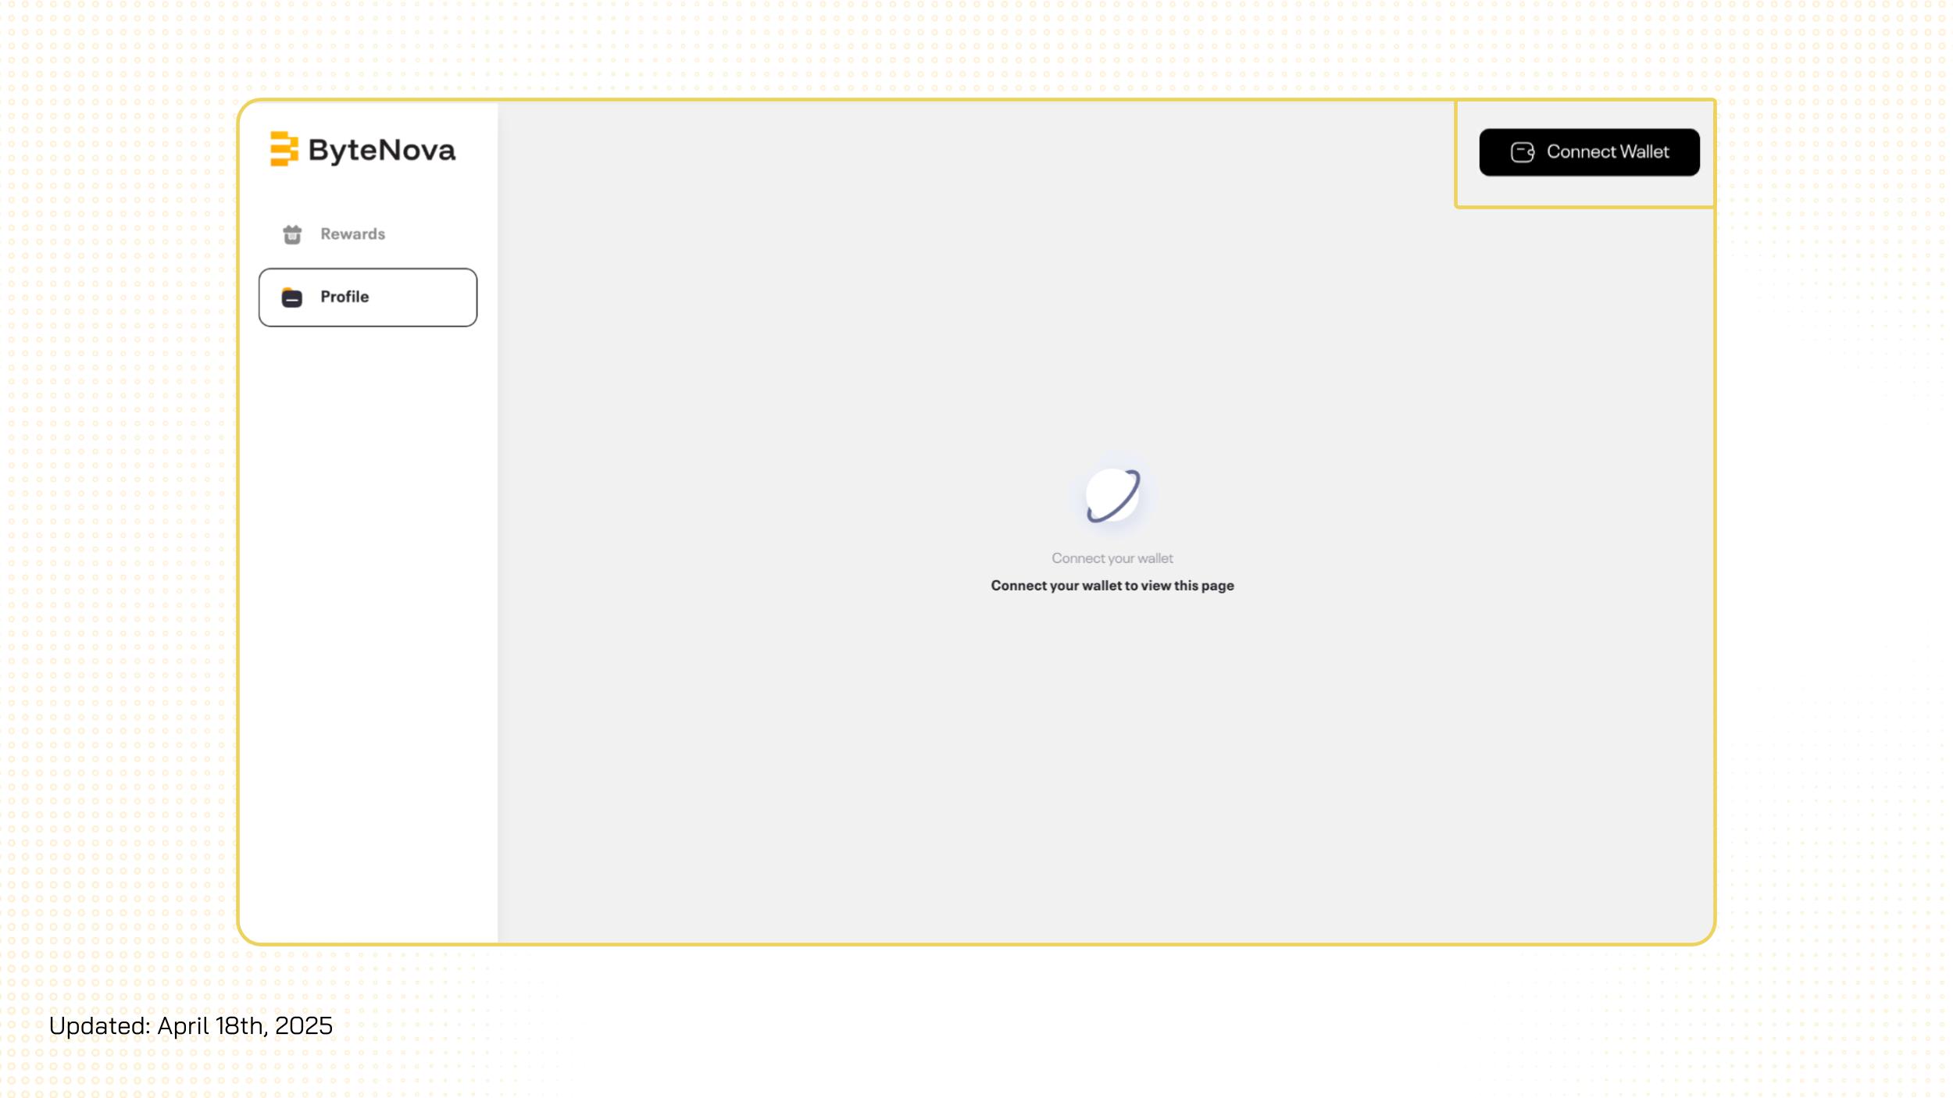Click the phrase 'view this page' in the bold message
Screen dimensions: 1953x1098
point(1187,586)
